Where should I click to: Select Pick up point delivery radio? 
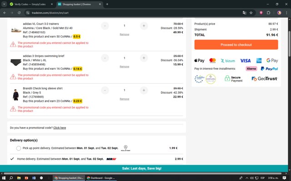click(19, 148)
